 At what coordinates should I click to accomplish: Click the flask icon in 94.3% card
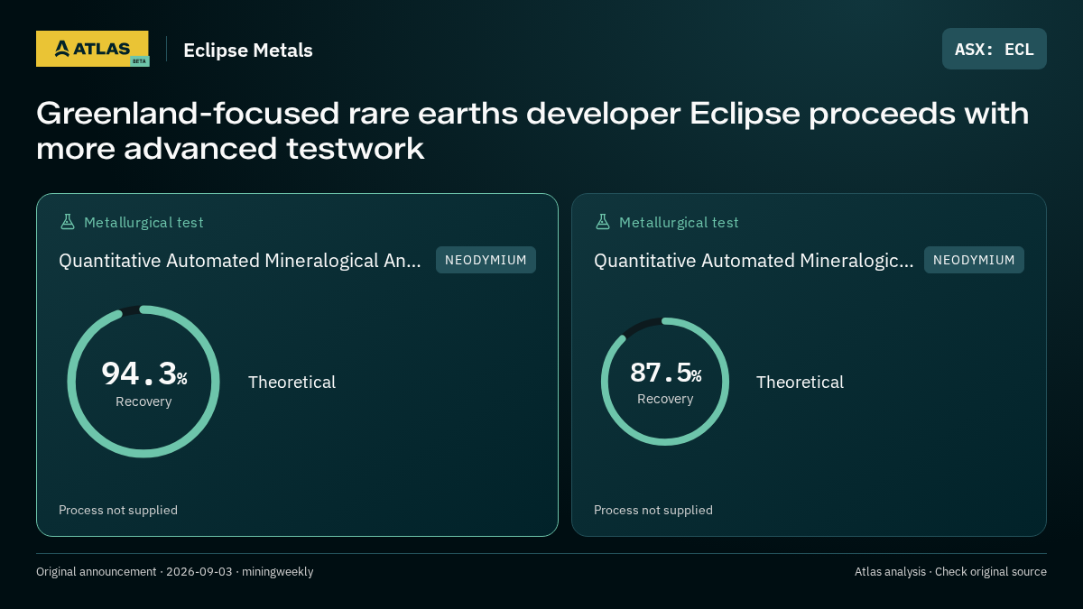click(x=67, y=222)
